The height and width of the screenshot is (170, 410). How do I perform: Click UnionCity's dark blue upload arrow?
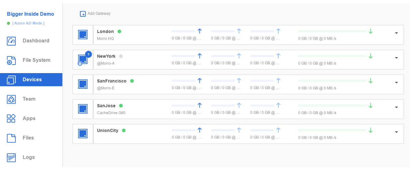coord(200,130)
